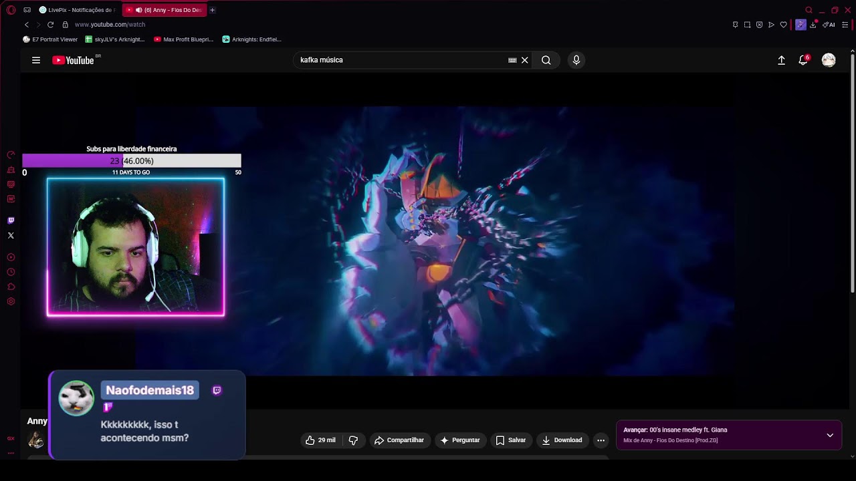
Task: Open a new browser tab
Action: [213, 10]
